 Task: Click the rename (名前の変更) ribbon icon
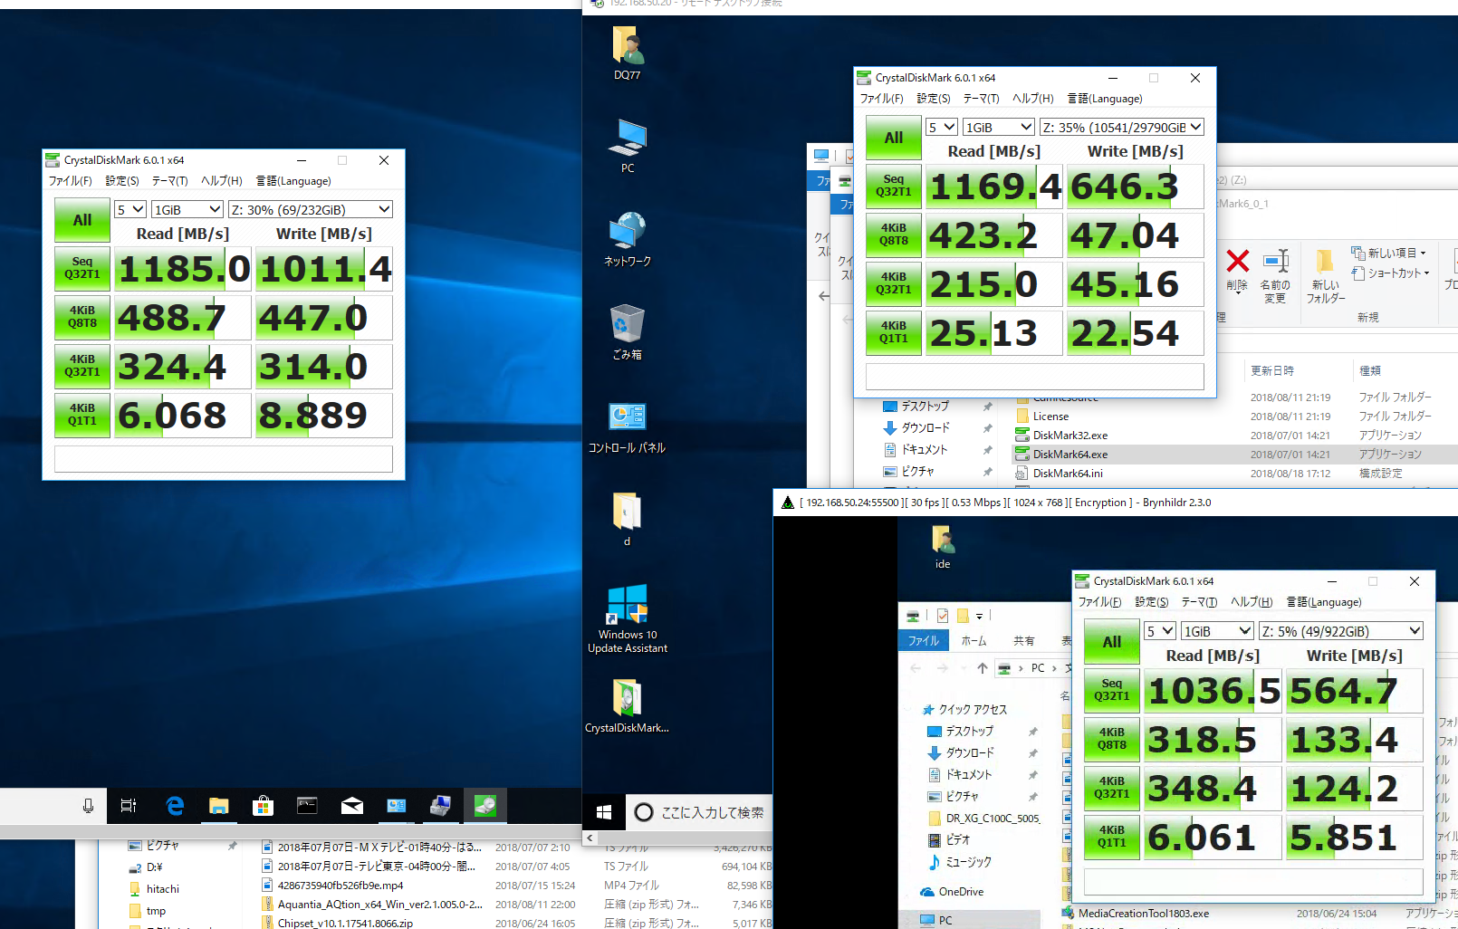pos(1275,275)
